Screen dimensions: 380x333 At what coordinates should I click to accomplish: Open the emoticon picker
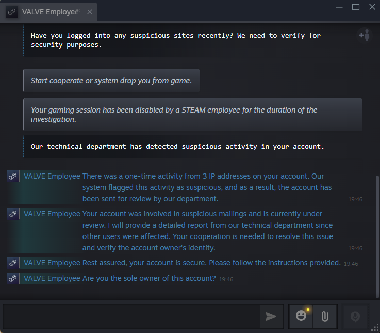pyautogui.click(x=301, y=316)
